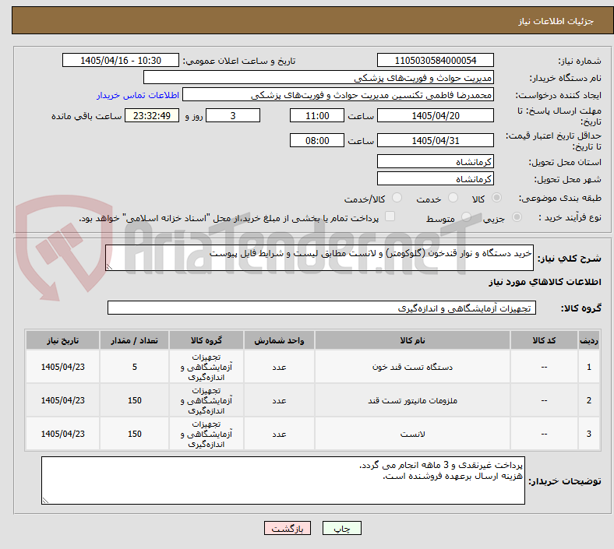Click the اطلاعات کالاهای مورد نیاز heading
The height and width of the screenshot is (549, 614).
pyautogui.click(x=545, y=282)
